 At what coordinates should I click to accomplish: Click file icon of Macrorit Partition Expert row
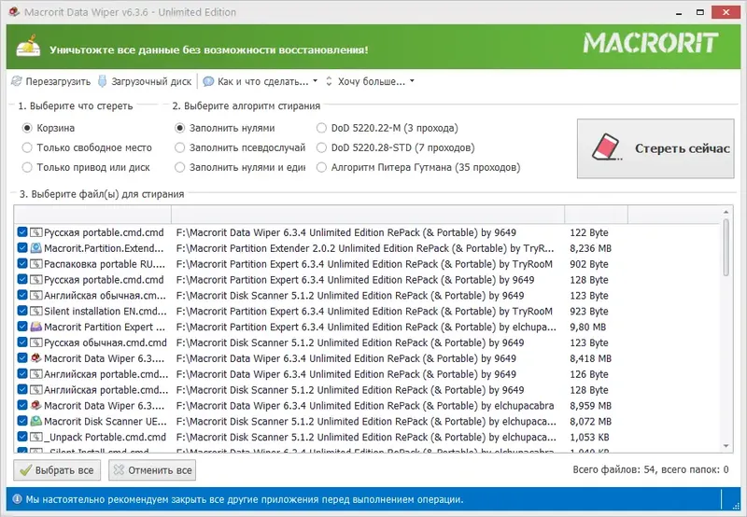tap(36, 327)
